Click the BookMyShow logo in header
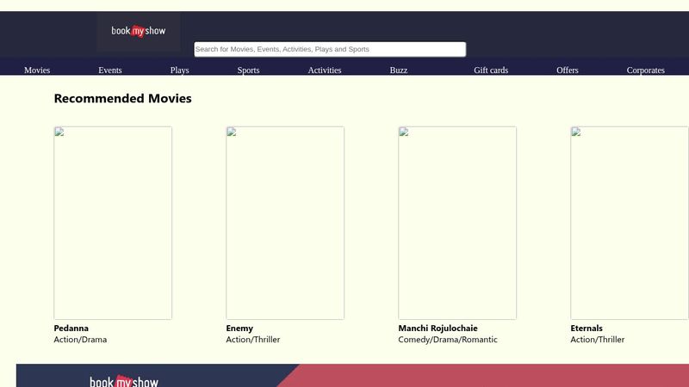The width and height of the screenshot is (689, 387). [139, 31]
